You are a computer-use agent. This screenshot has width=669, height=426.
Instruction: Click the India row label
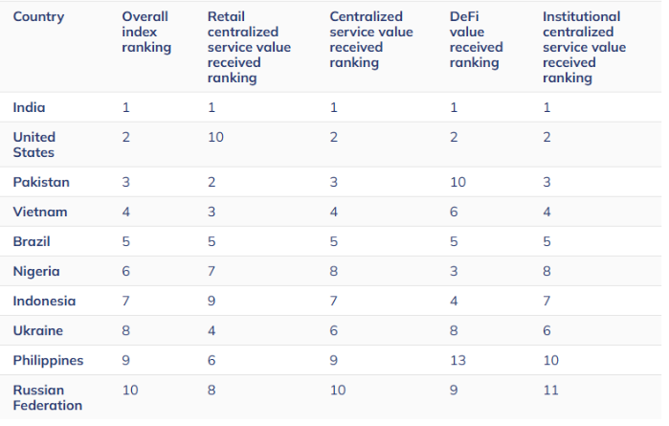pyautogui.click(x=29, y=107)
